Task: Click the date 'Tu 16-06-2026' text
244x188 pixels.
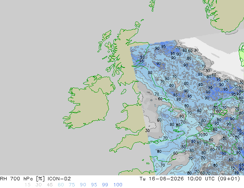Action: click(x=162, y=179)
